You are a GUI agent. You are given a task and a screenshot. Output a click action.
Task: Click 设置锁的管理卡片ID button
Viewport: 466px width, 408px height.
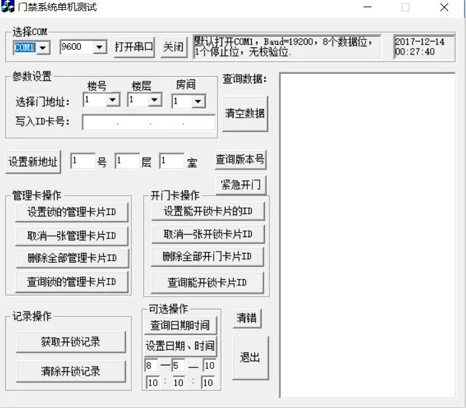pos(72,212)
